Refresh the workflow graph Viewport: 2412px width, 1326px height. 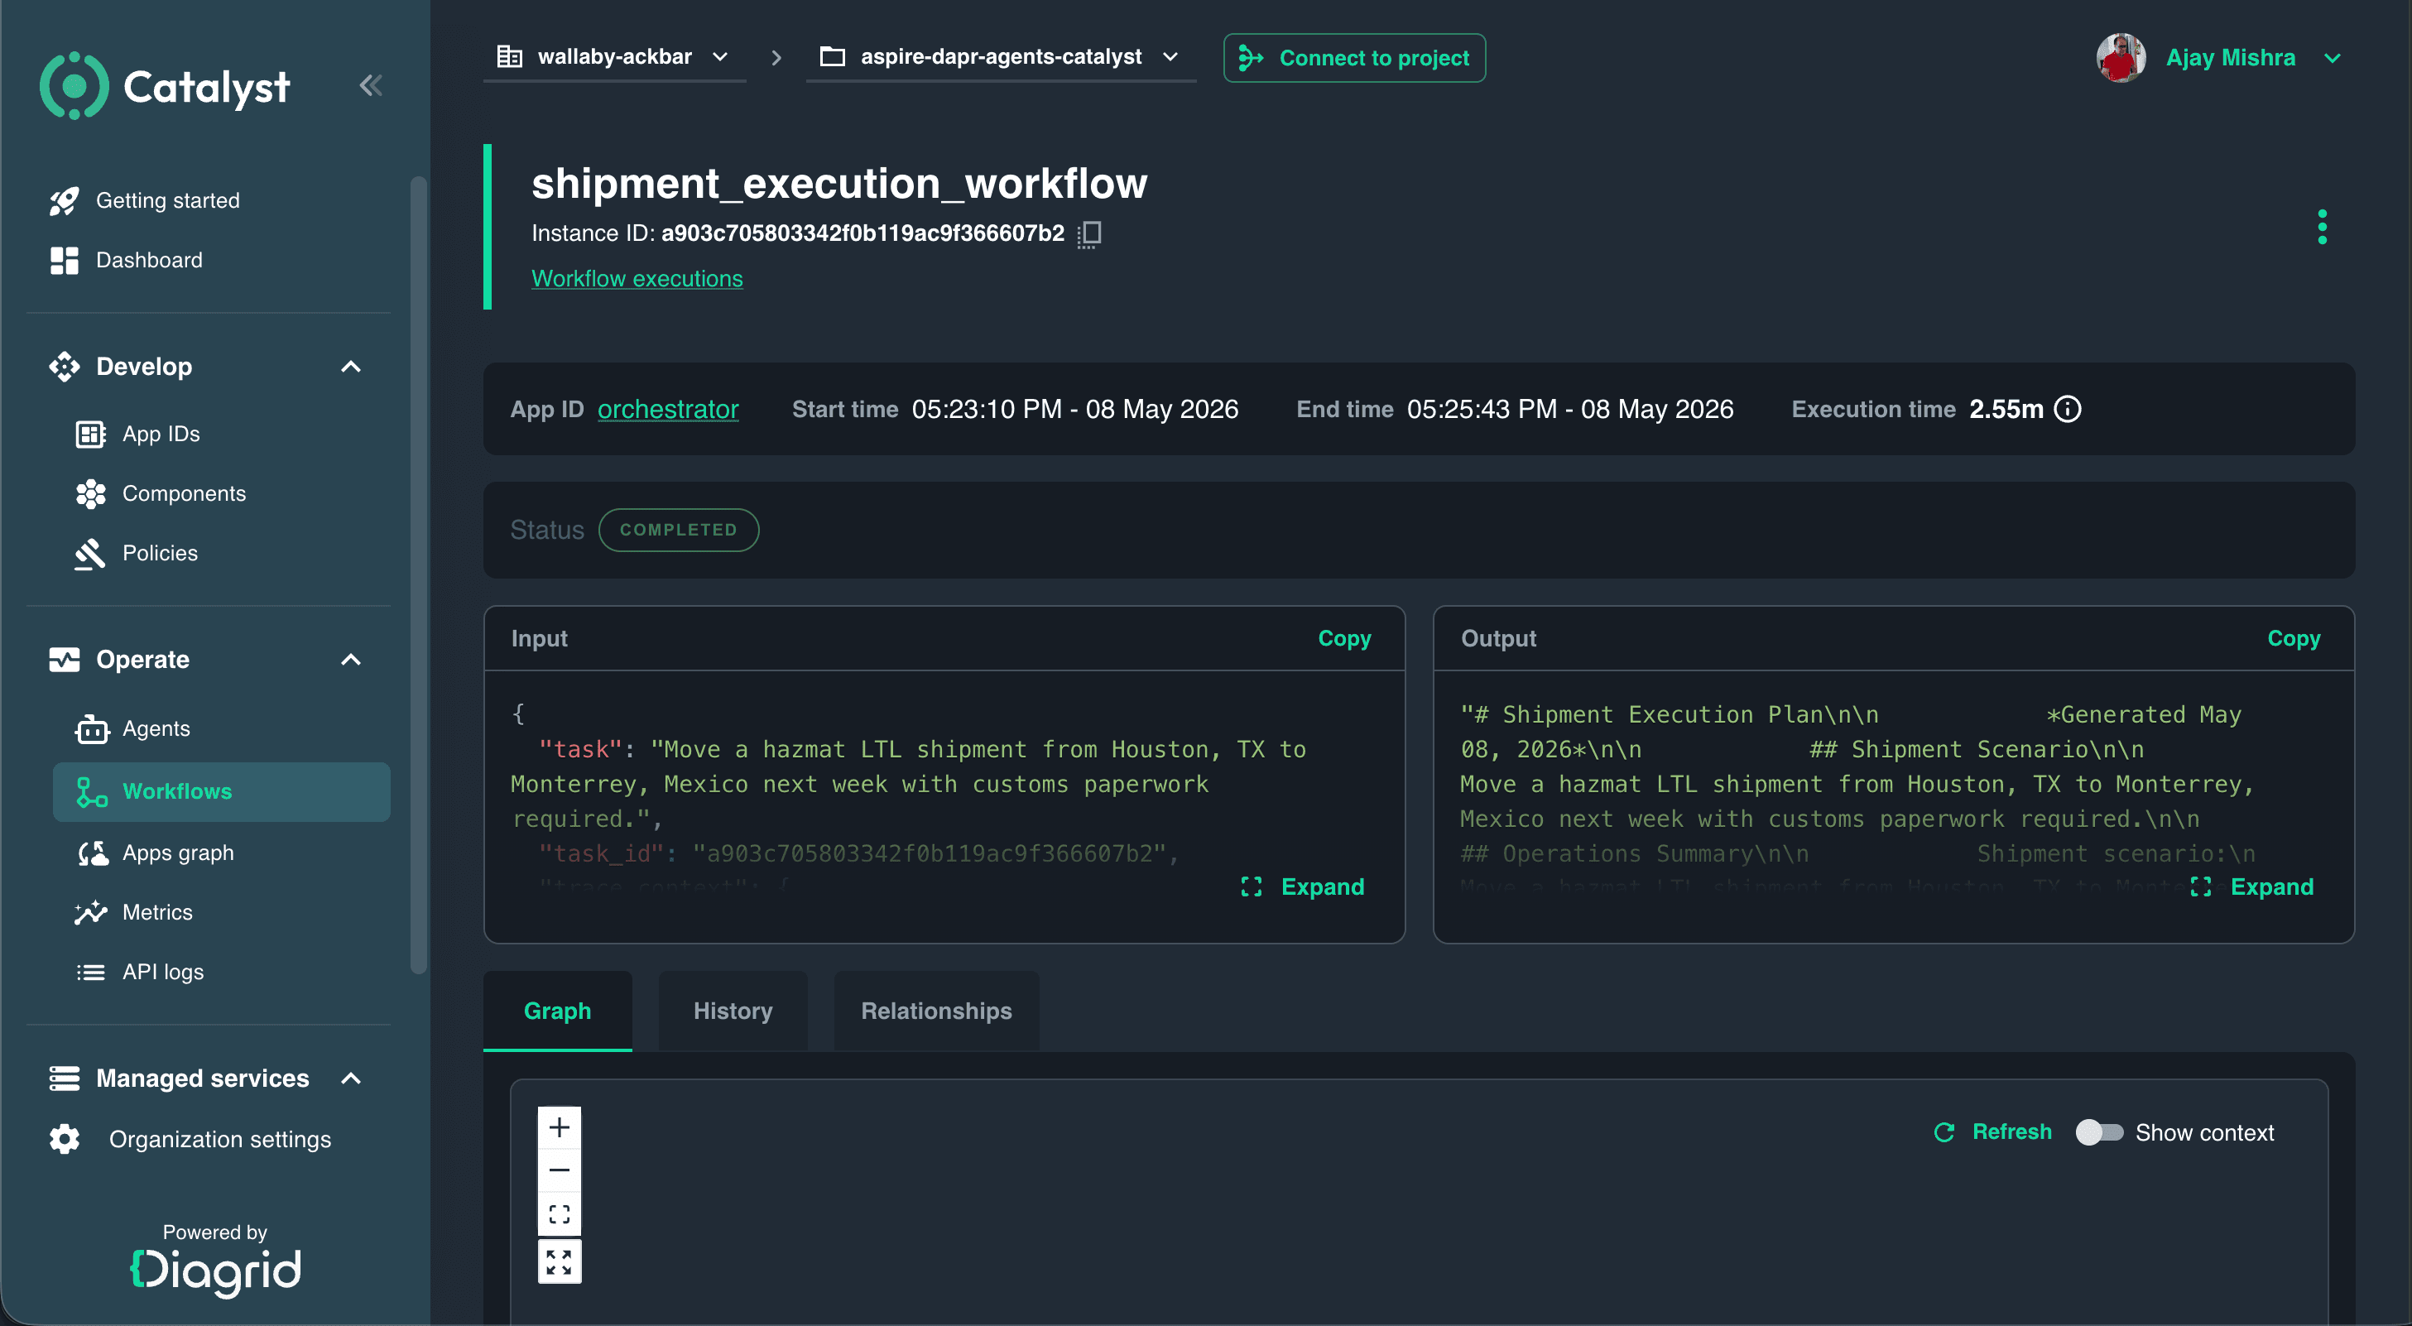1993,1132
